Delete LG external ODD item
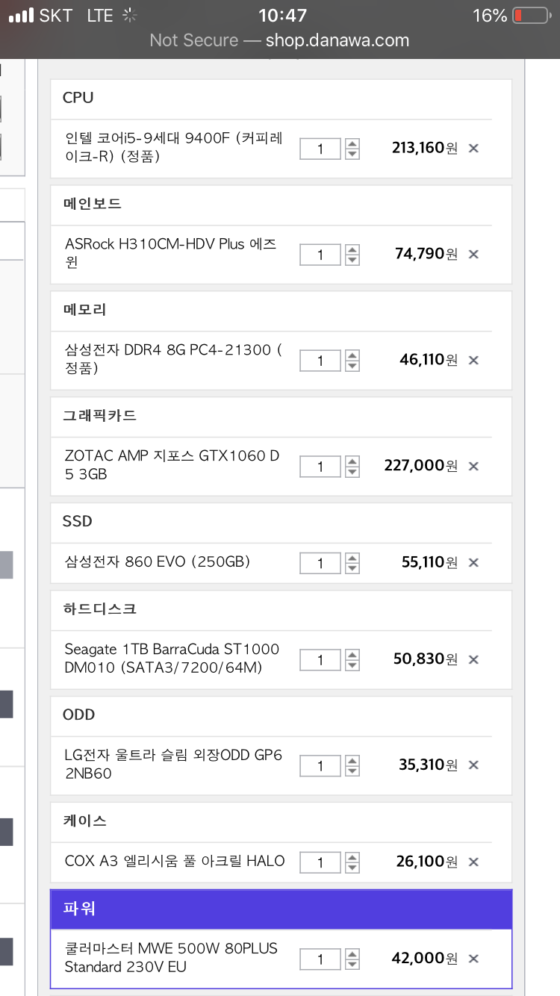560x996 pixels. 473,765
